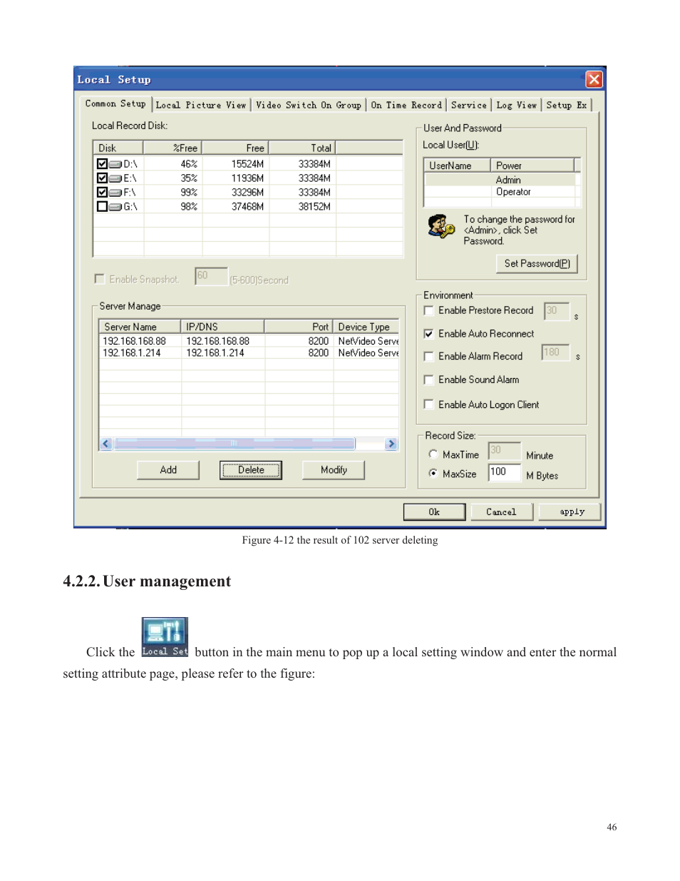Screen dimensions: 680x881
Task: Click the UserName column header
Action: click(457, 165)
